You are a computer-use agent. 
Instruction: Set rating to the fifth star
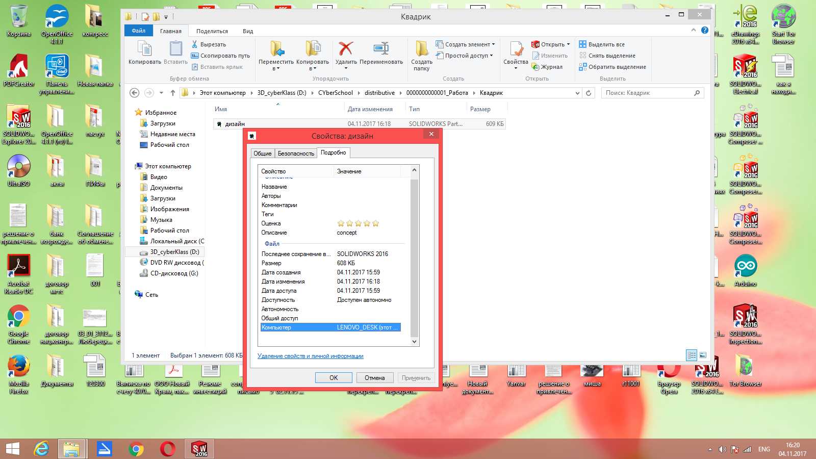(376, 223)
